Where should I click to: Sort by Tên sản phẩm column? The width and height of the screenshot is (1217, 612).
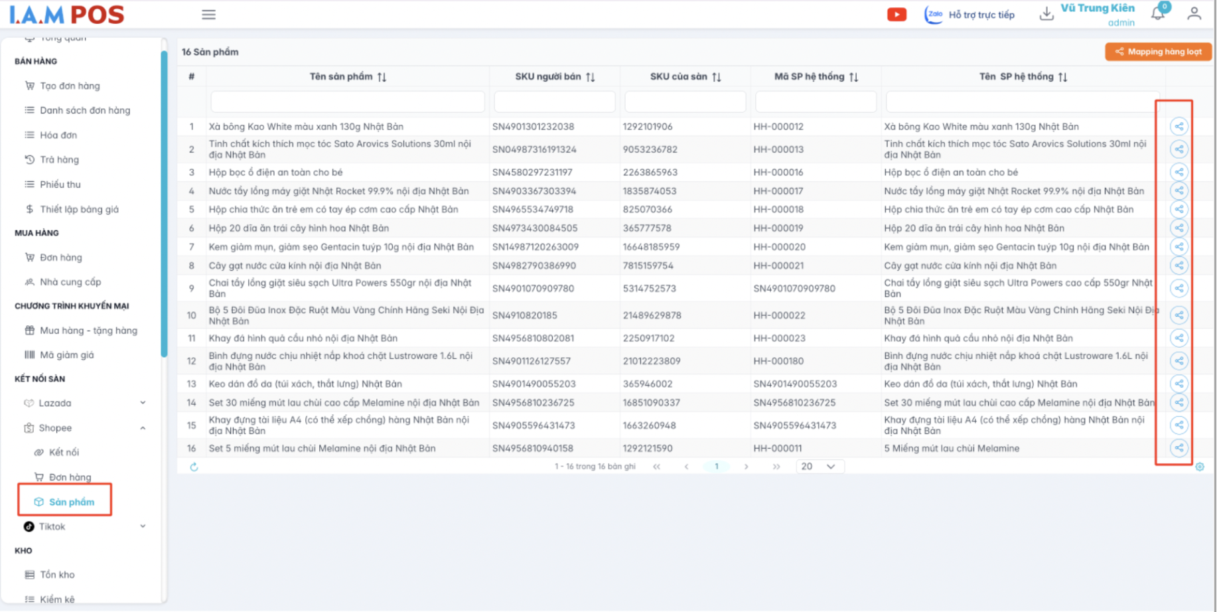382,77
